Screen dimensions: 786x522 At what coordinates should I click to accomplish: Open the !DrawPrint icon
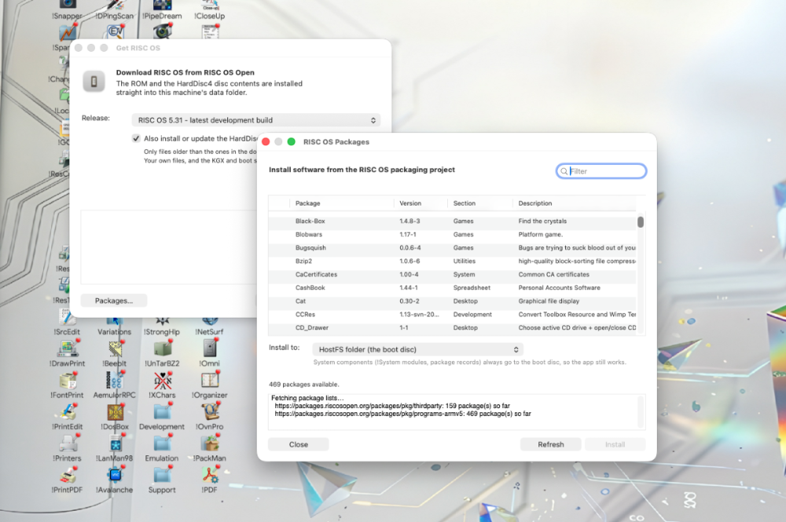coord(67,349)
